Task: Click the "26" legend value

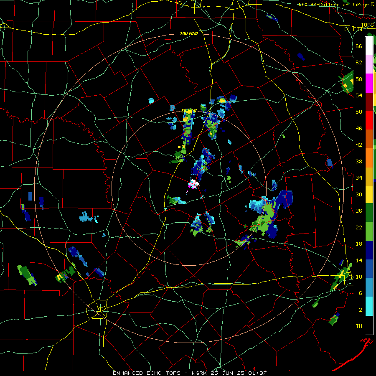Action: point(359,211)
